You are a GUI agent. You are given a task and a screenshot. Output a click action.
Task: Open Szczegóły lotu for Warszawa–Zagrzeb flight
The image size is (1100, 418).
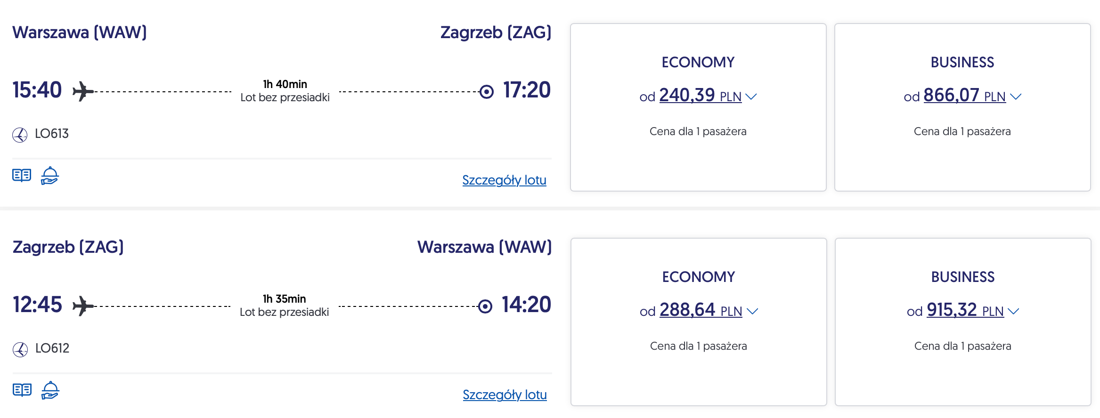coord(504,180)
